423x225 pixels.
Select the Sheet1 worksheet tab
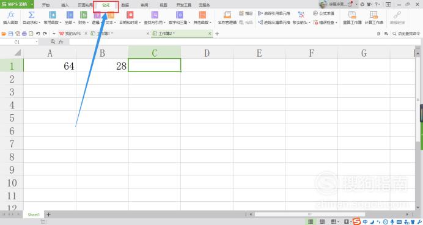[x=34, y=215]
